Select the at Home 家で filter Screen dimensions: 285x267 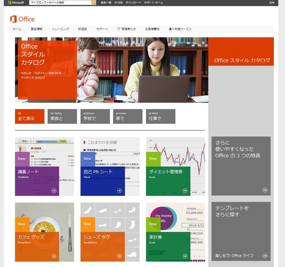tap(128, 117)
